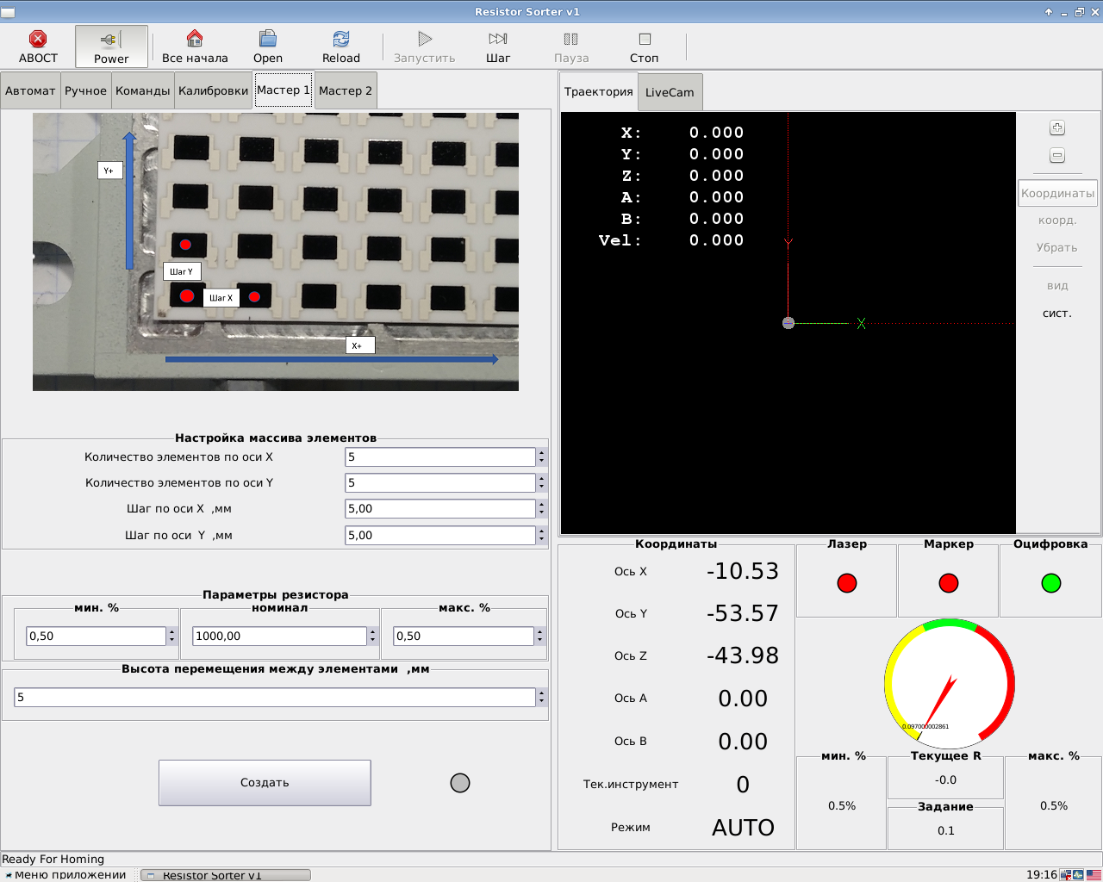This screenshot has height=882, width=1103.
Task: Click the Шаг step icon
Action: point(498,40)
